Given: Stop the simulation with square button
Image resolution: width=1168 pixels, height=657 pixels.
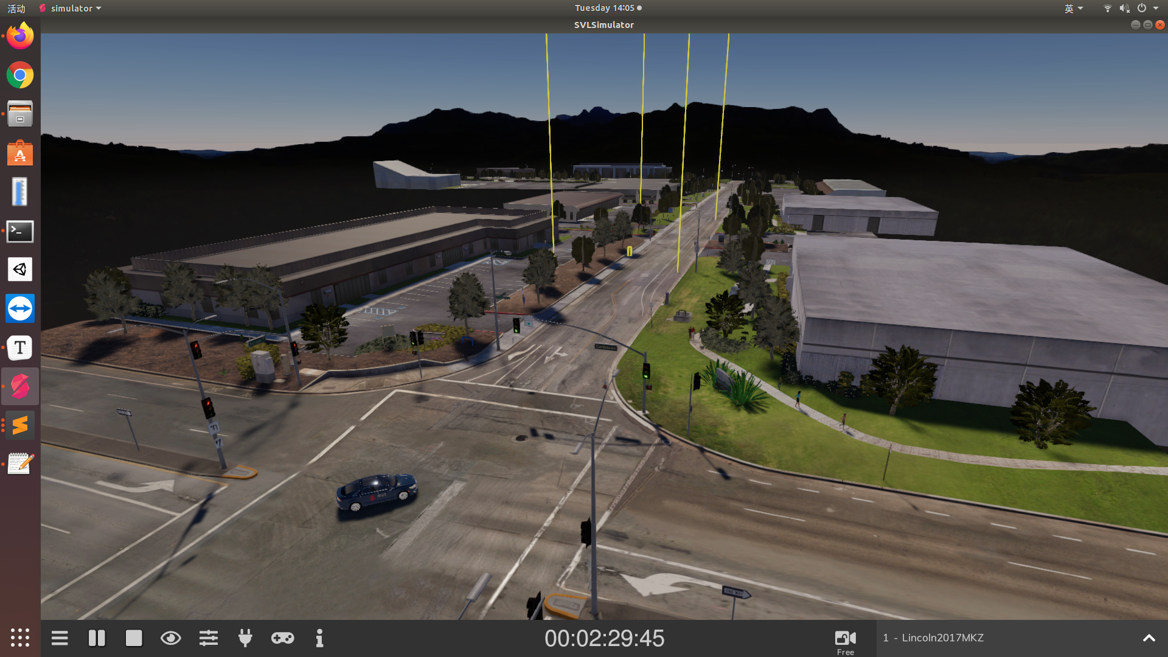Looking at the screenshot, I should [x=134, y=638].
